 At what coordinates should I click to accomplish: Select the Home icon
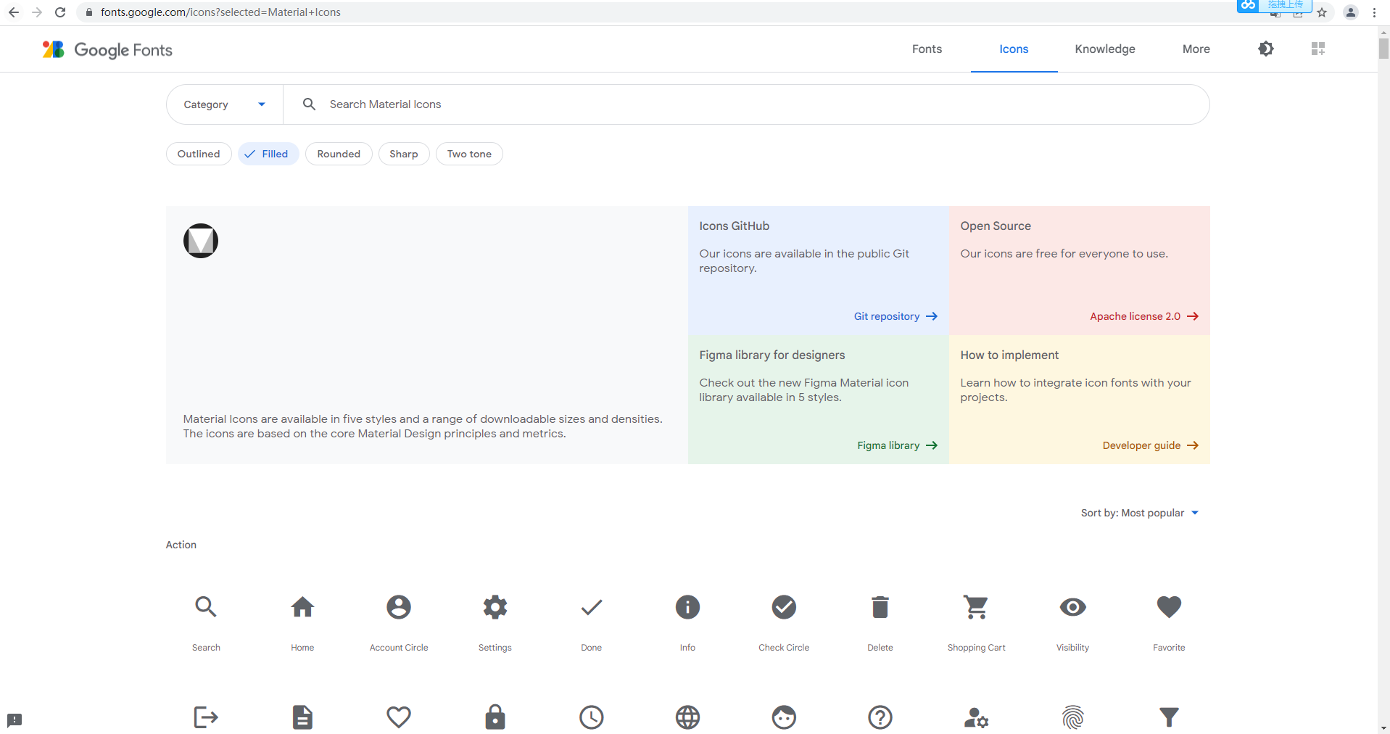302,606
